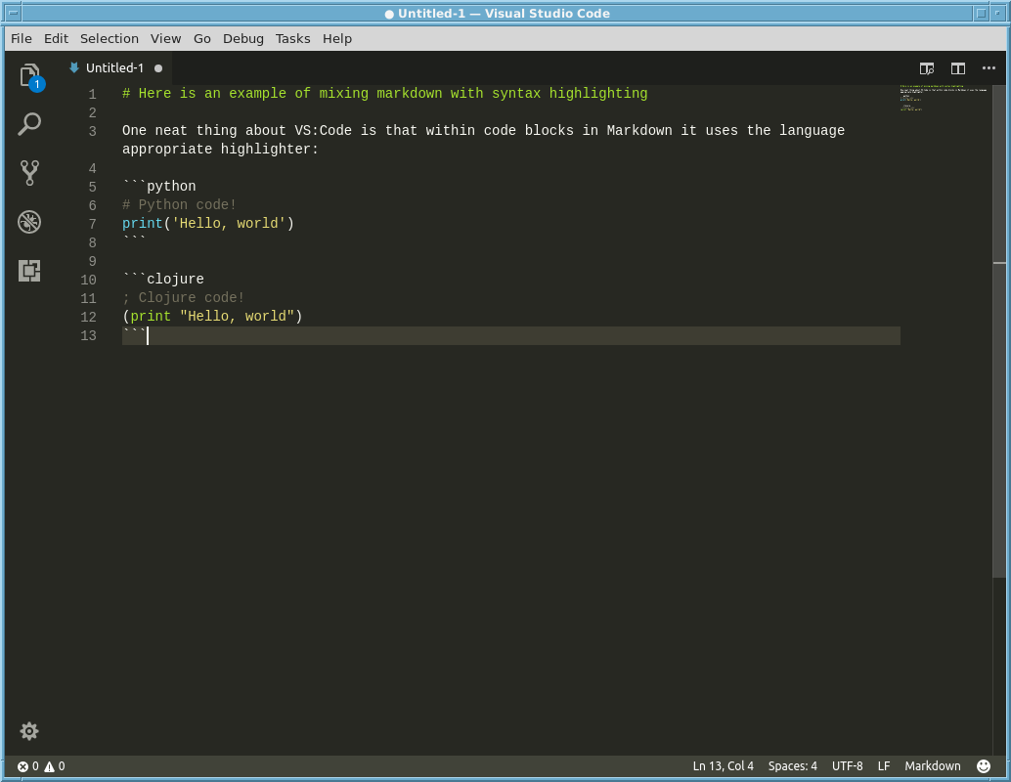The width and height of the screenshot is (1011, 782).
Task: Open the View menu
Action: [x=165, y=39]
